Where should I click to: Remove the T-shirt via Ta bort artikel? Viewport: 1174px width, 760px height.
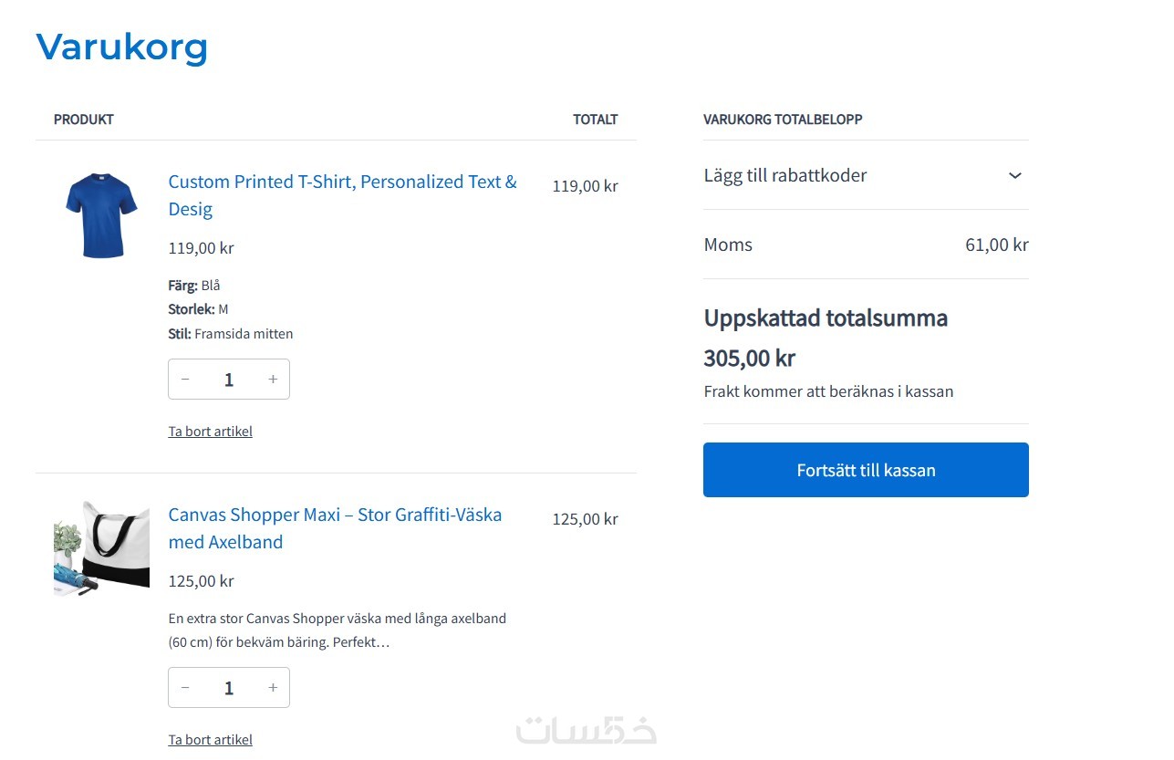click(210, 432)
